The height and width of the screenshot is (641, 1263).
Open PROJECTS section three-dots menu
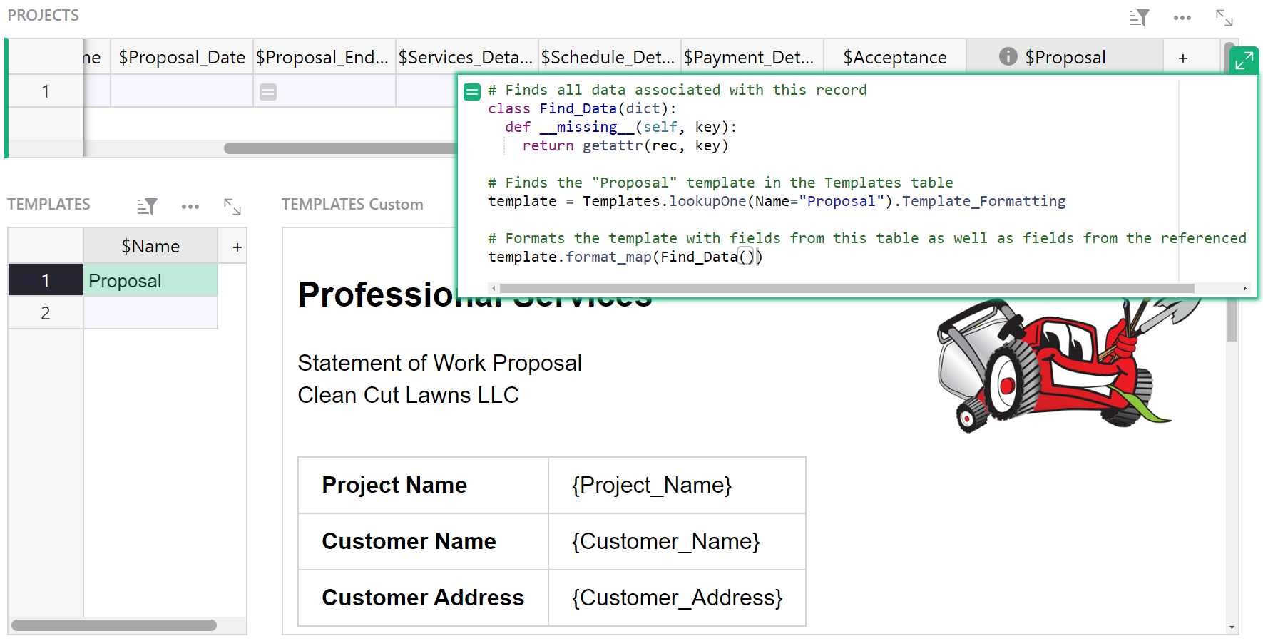[x=1182, y=18]
